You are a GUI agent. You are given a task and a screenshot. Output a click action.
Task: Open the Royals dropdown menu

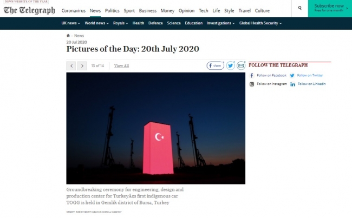click(x=120, y=23)
